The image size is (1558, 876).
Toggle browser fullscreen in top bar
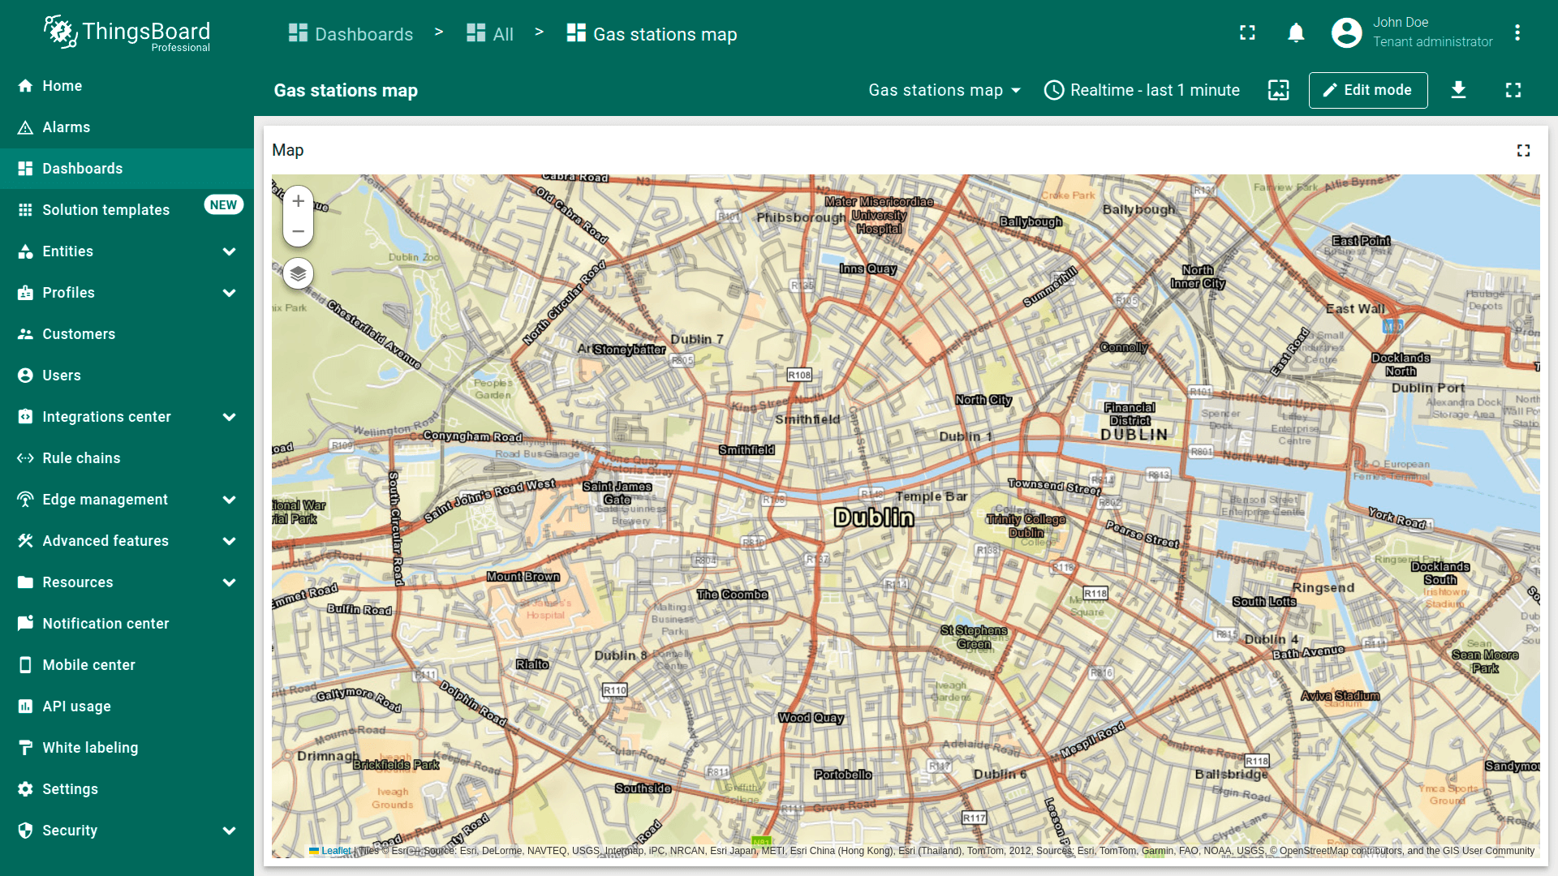1247,33
